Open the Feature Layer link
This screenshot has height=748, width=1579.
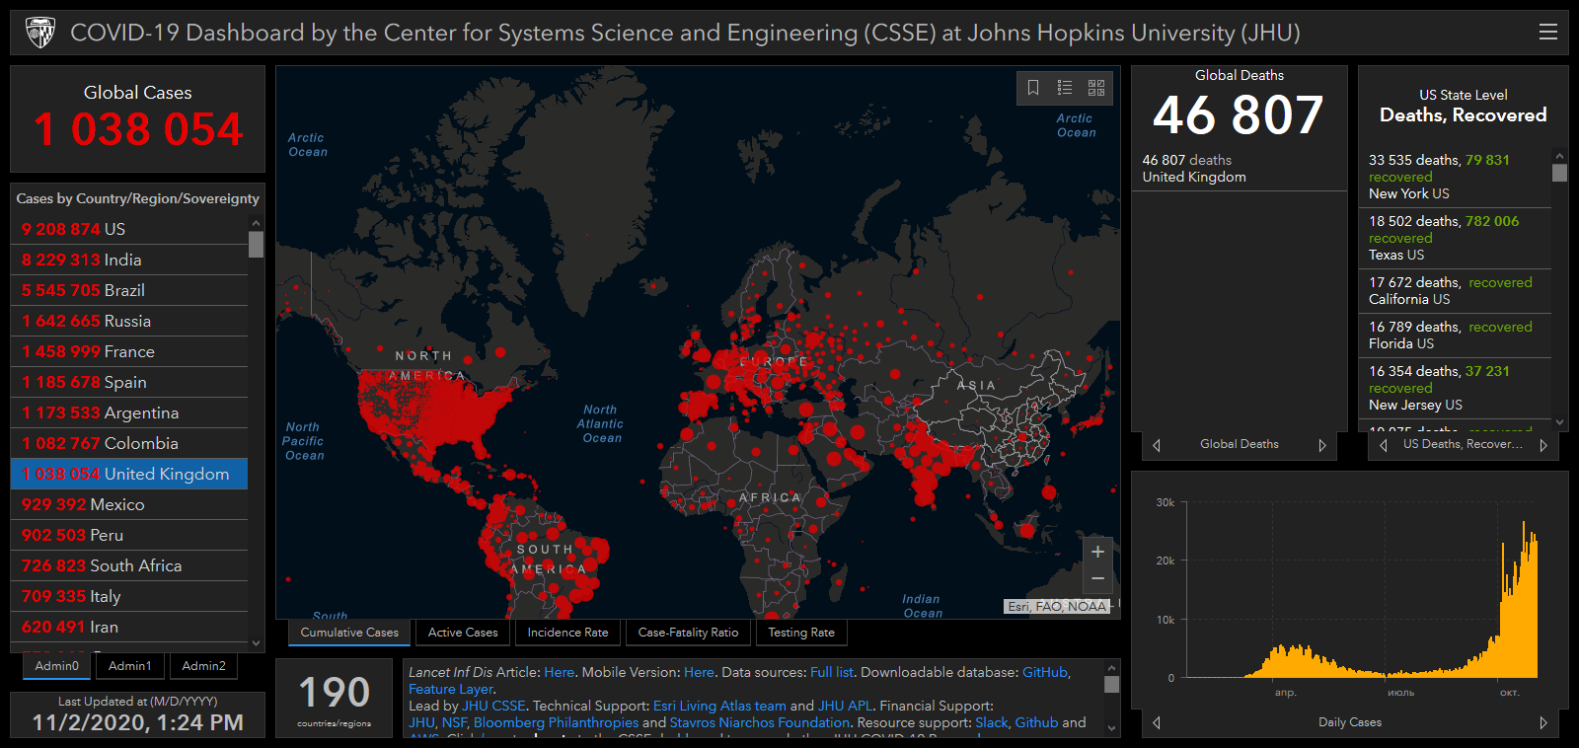coord(450,689)
